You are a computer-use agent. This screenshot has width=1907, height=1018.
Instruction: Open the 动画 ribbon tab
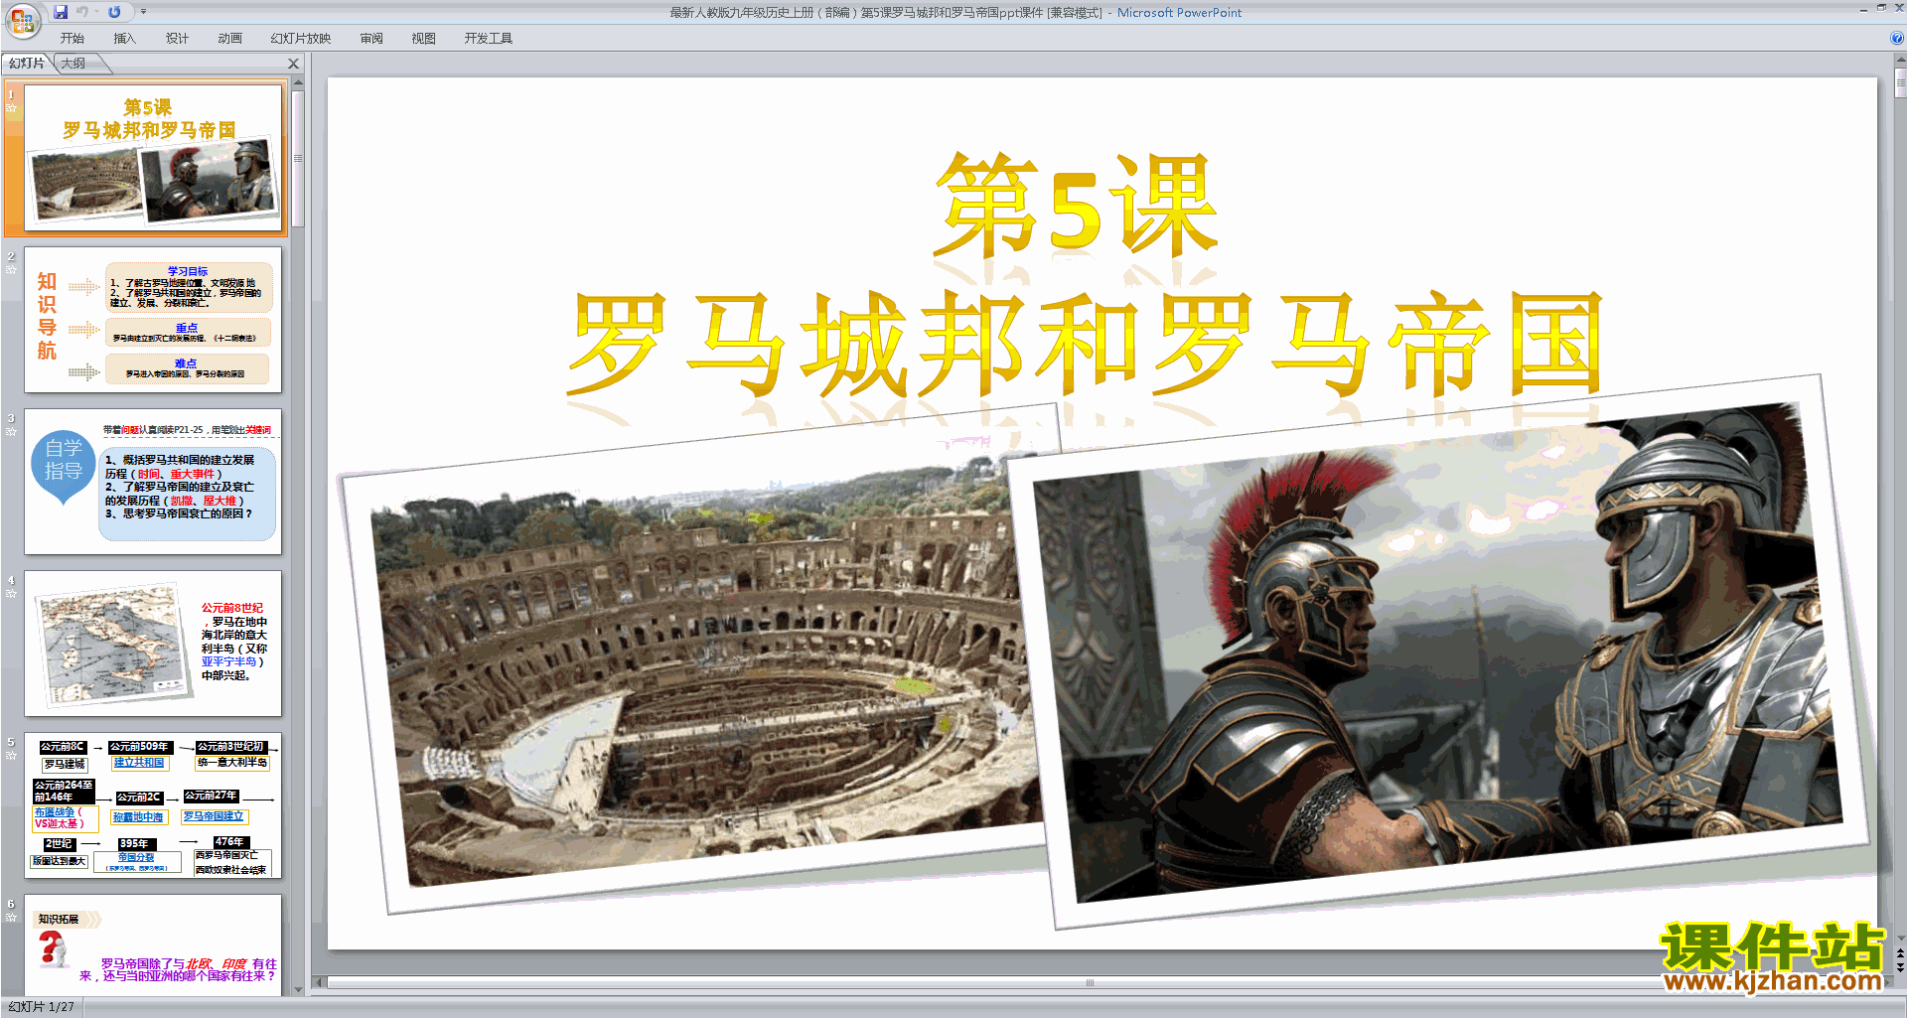click(x=229, y=39)
